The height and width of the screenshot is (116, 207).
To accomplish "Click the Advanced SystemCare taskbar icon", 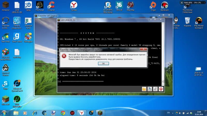I will [x=91, y=113].
